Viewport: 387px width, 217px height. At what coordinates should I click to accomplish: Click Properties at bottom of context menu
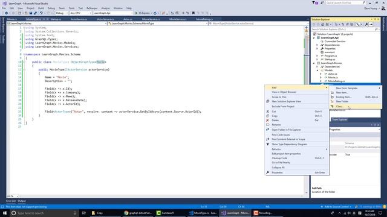pos(297,172)
